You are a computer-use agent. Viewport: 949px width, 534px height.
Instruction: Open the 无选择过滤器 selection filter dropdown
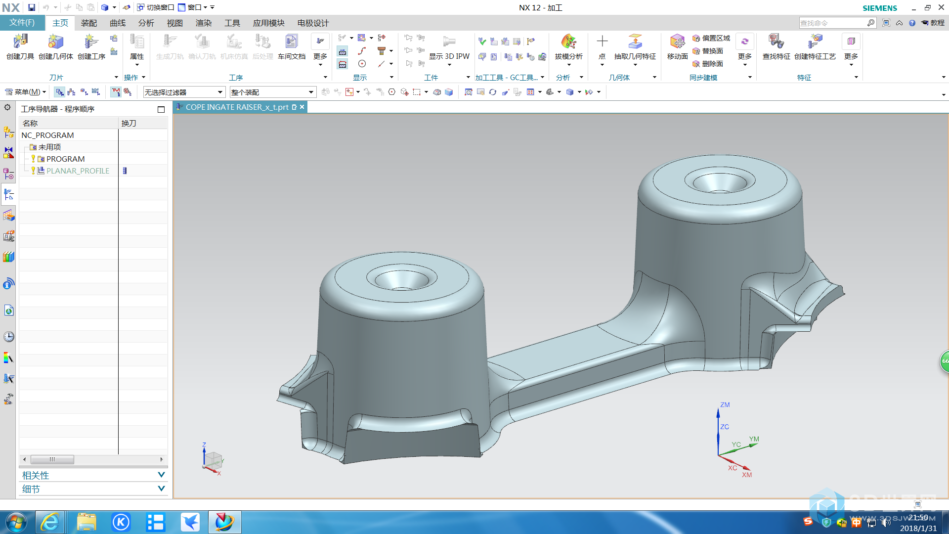(x=184, y=92)
